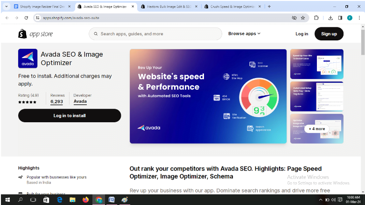Expand the Browse apps dropdown
The height and width of the screenshot is (205, 365).
point(244,33)
